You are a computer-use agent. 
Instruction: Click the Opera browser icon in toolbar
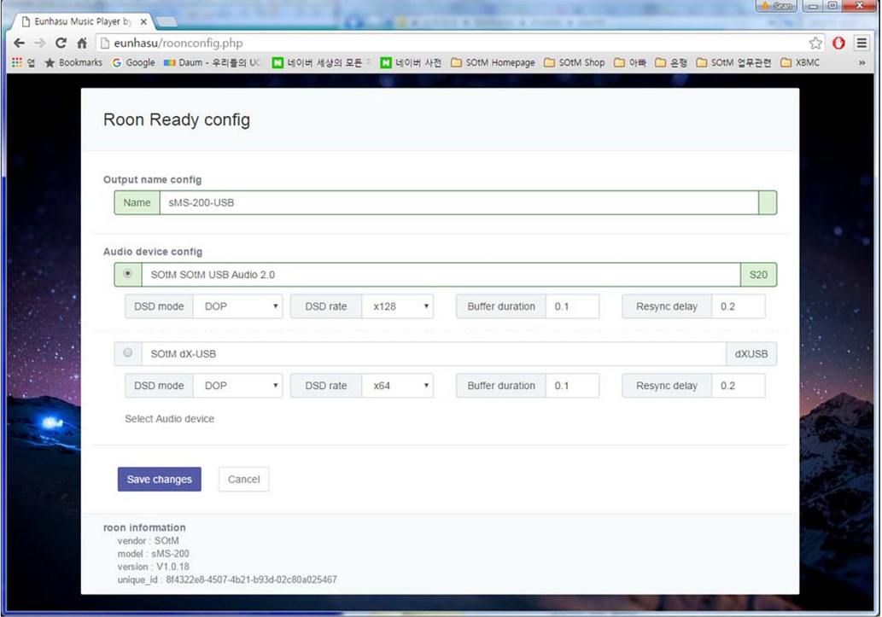pos(838,43)
